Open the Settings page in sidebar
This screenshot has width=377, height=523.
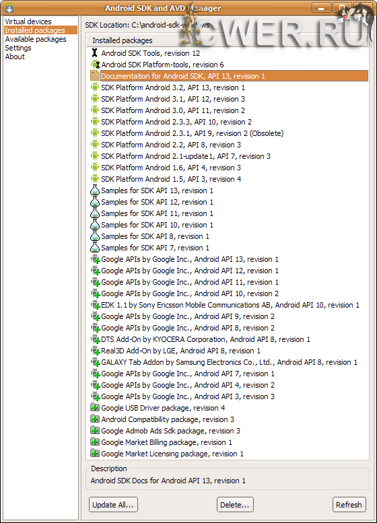[x=18, y=48]
